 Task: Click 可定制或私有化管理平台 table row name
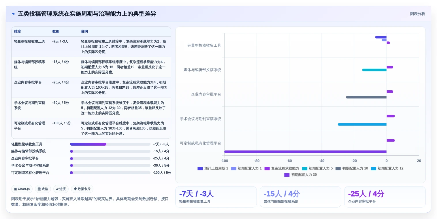tap(30, 126)
